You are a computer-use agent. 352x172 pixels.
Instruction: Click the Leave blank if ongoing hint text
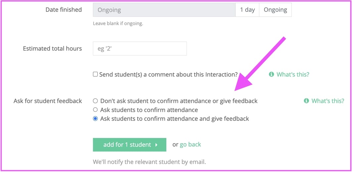click(x=118, y=23)
